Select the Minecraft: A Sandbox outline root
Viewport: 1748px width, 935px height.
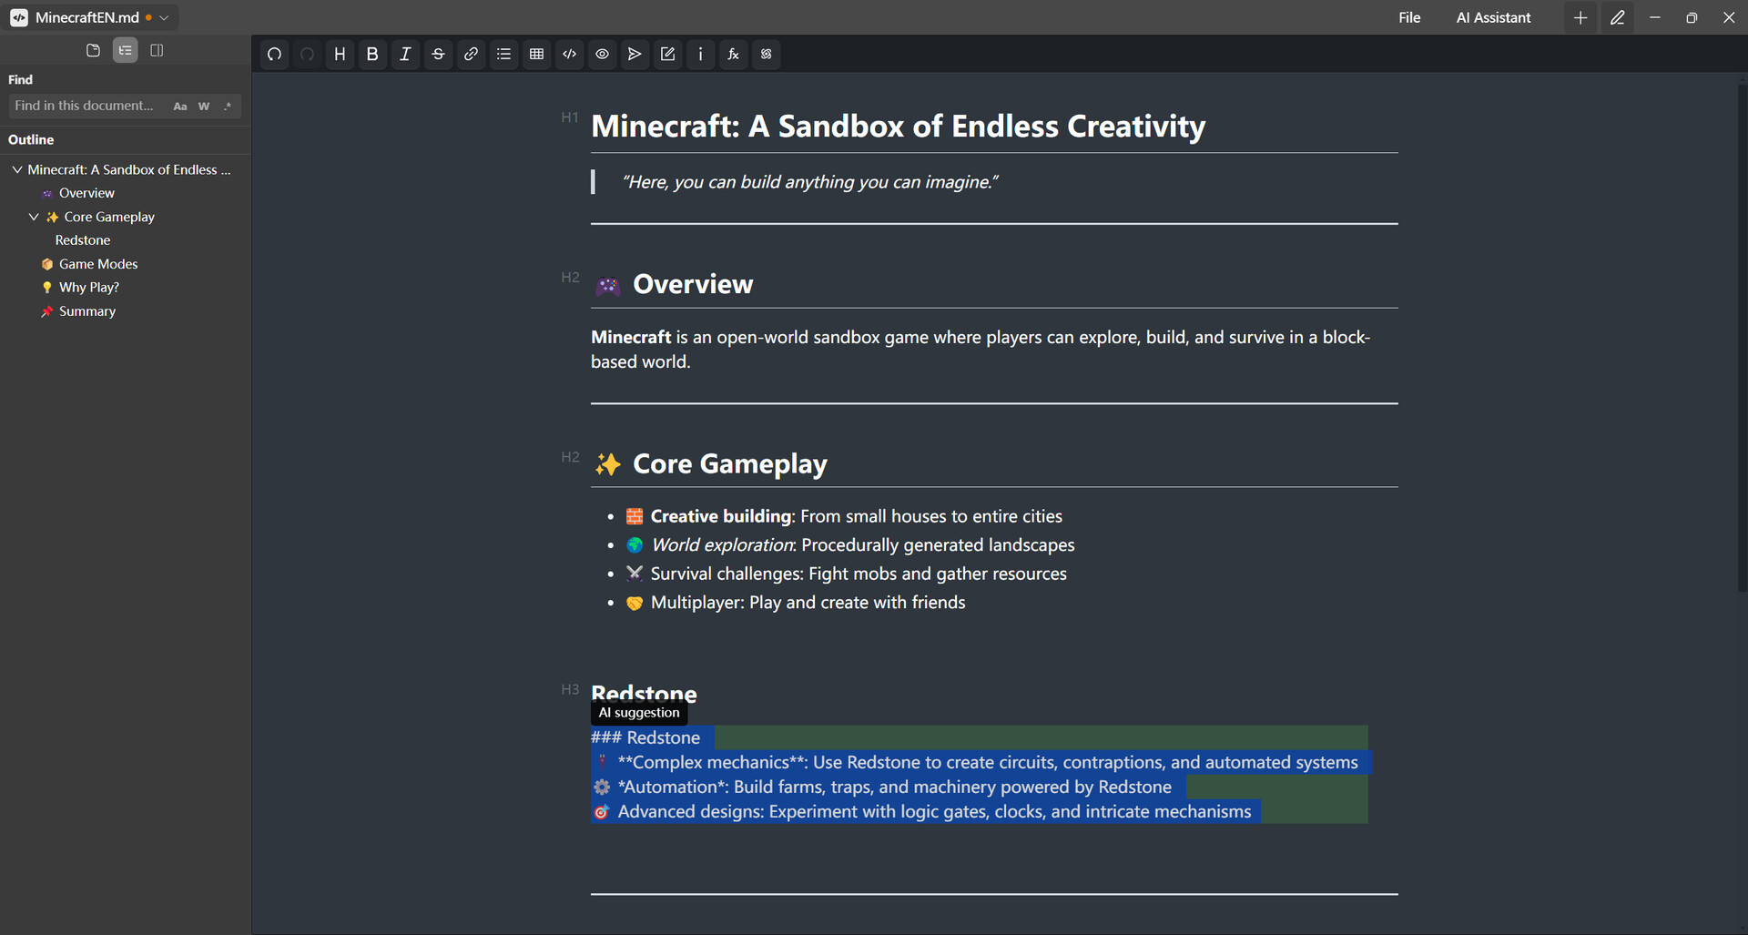(128, 169)
